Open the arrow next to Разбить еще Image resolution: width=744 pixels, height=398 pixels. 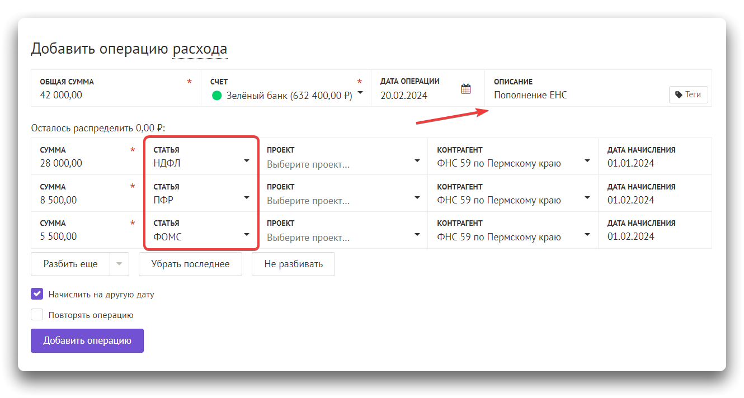pos(119,264)
